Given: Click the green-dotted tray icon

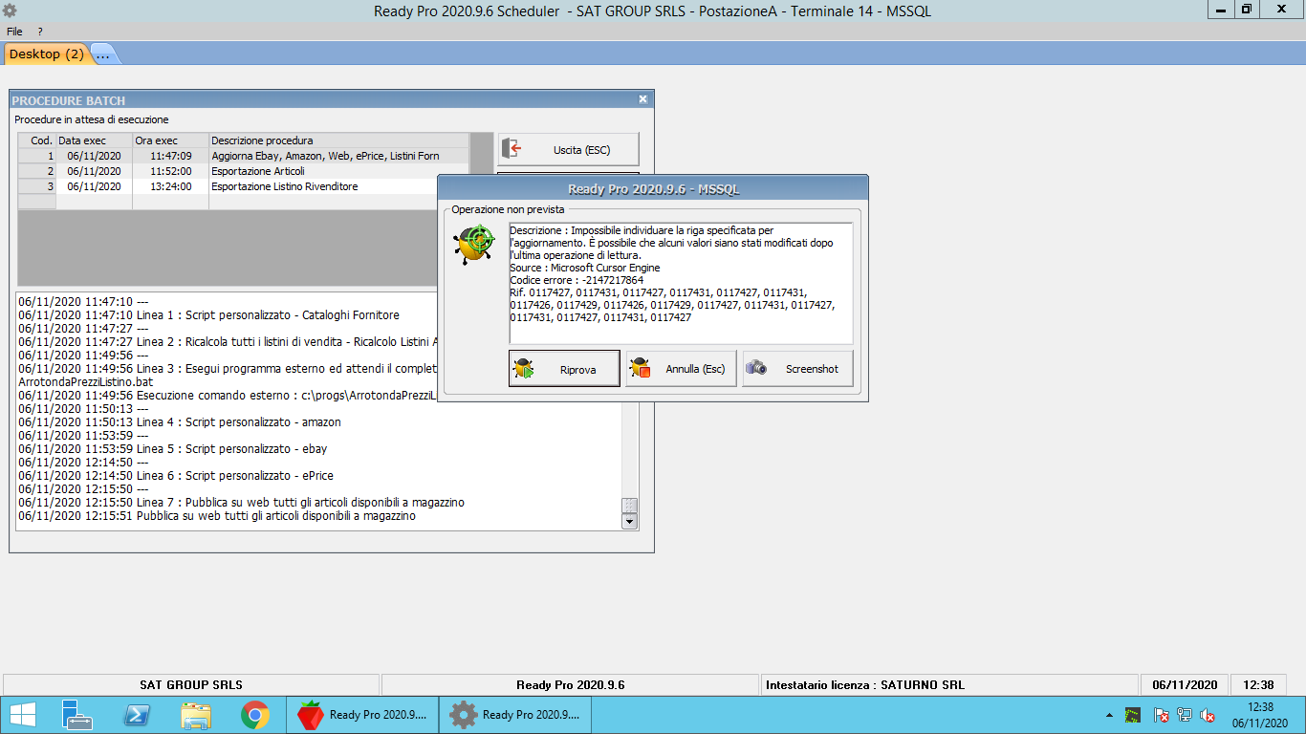Looking at the screenshot, I should click(x=1133, y=715).
